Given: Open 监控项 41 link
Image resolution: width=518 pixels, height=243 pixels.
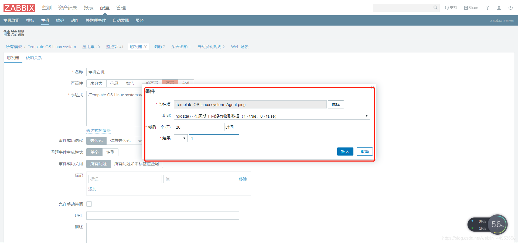Looking at the screenshot, I should [115, 47].
